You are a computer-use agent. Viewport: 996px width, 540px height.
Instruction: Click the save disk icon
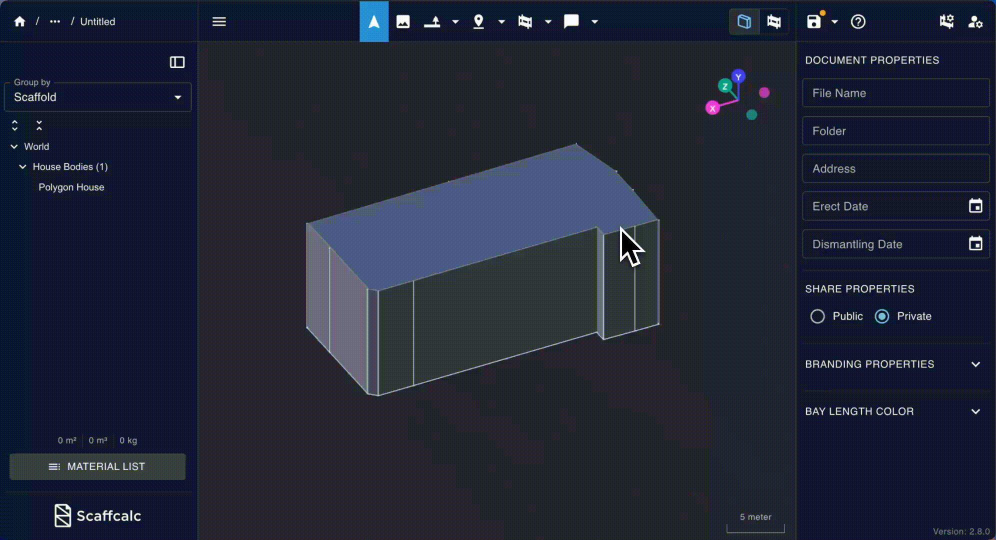[x=814, y=21]
